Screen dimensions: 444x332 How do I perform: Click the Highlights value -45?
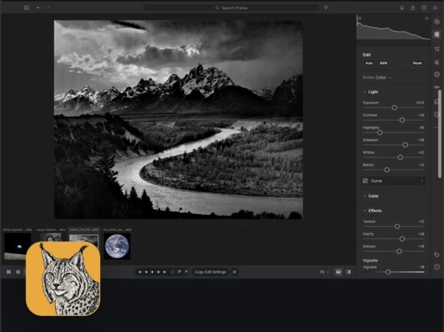tap(422, 128)
